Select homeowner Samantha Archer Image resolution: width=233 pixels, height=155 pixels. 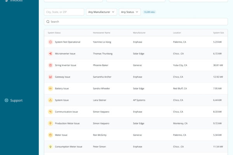pyautogui.click(x=102, y=77)
